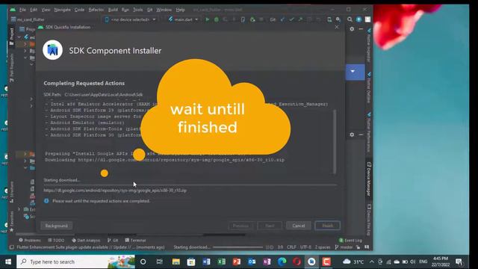The image size is (478, 269).
Task: Open the Window menu
Action: click(x=164, y=10)
